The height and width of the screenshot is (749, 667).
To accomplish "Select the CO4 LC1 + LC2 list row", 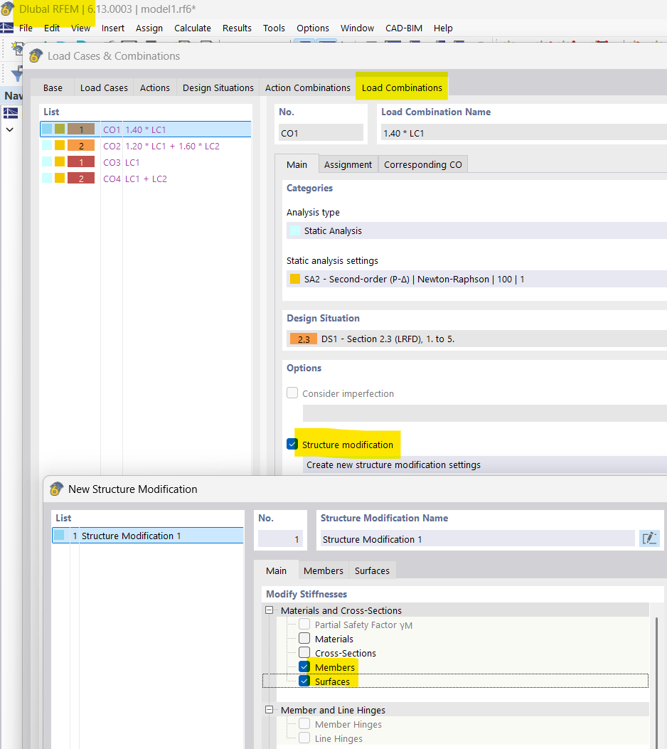I will (146, 178).
